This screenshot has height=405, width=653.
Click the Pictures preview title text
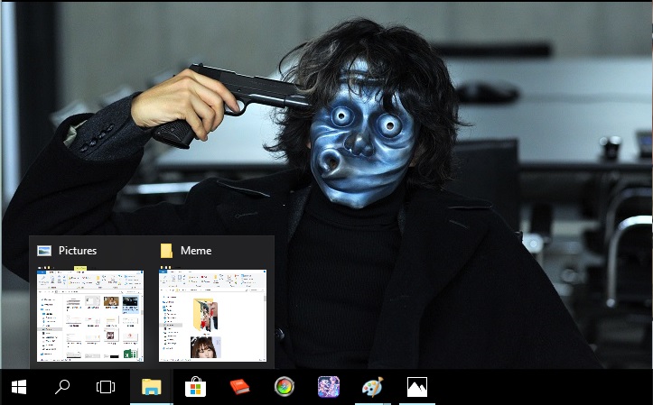[78, 251]
